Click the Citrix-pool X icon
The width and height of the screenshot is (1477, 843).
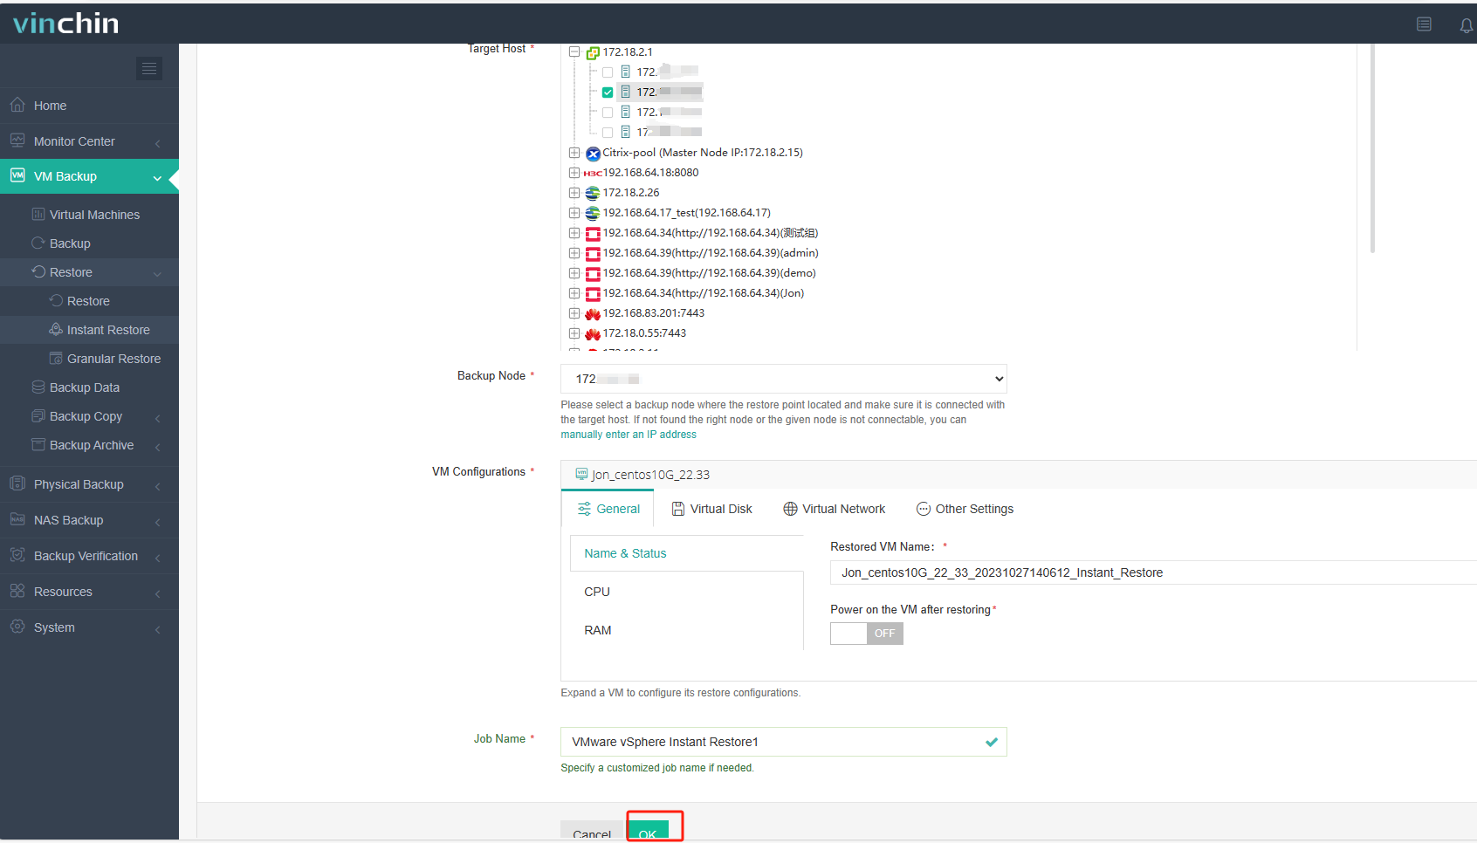(593, 154)
